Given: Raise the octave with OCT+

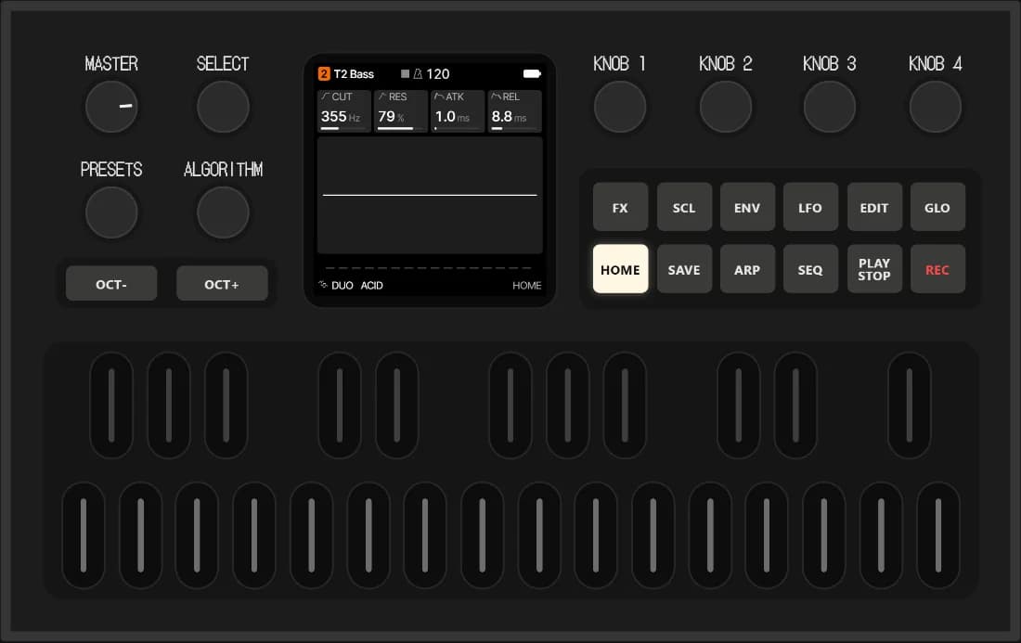Looking at the screenshot, I should [222, 284].
